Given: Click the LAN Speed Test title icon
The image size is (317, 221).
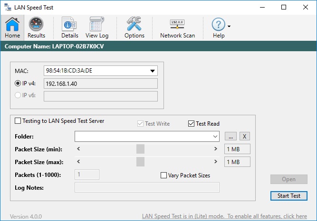Looking at the screenshot, I should pos(8,7).
